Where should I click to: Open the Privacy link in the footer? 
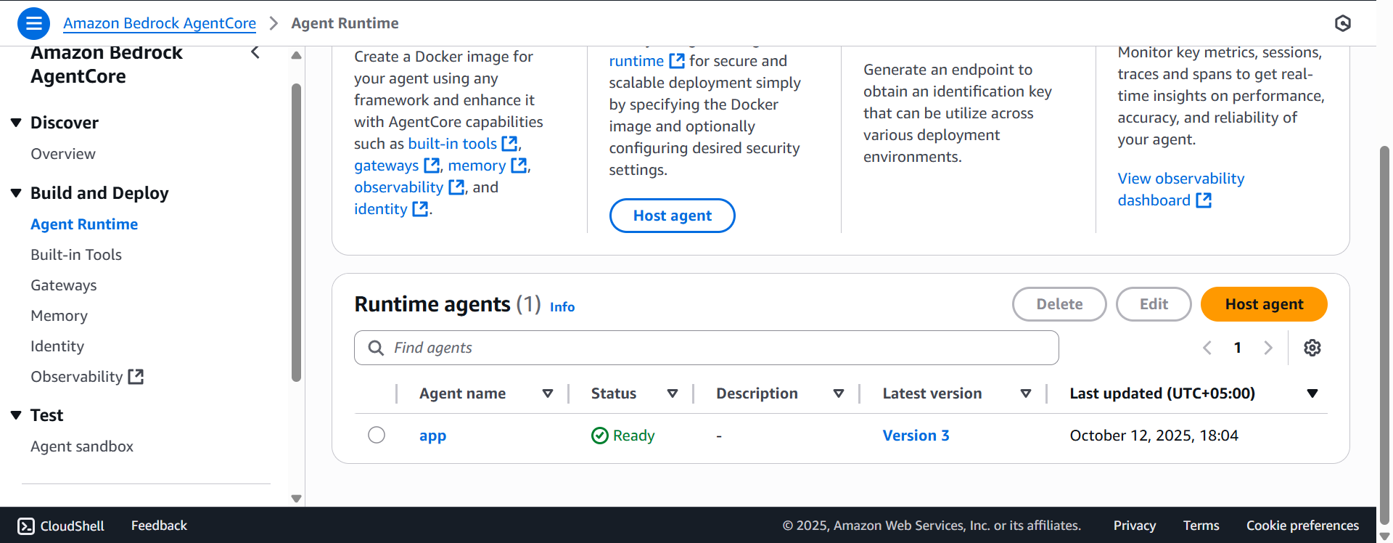click(1135, 526)
